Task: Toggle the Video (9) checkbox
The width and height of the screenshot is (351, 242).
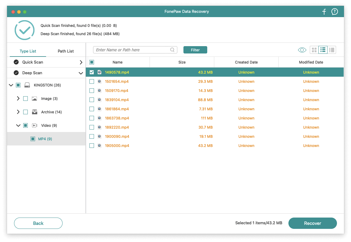Action: coord(26,126)
